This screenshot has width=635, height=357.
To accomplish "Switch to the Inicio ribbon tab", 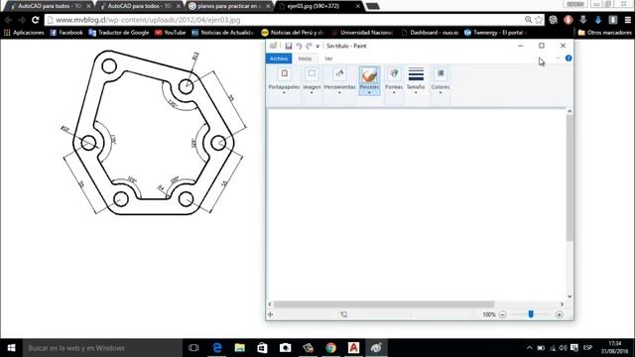I will 305,59.
